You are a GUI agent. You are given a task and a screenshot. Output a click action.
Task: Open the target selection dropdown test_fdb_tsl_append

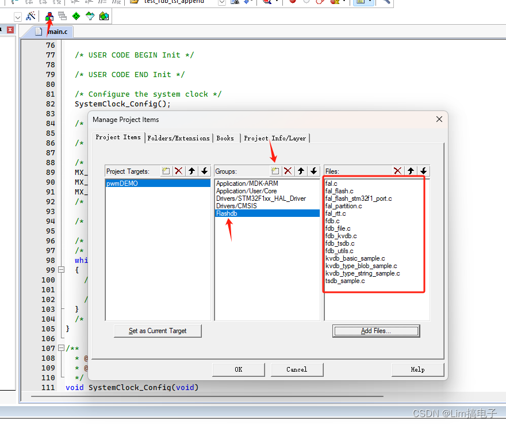coord(221,2)
